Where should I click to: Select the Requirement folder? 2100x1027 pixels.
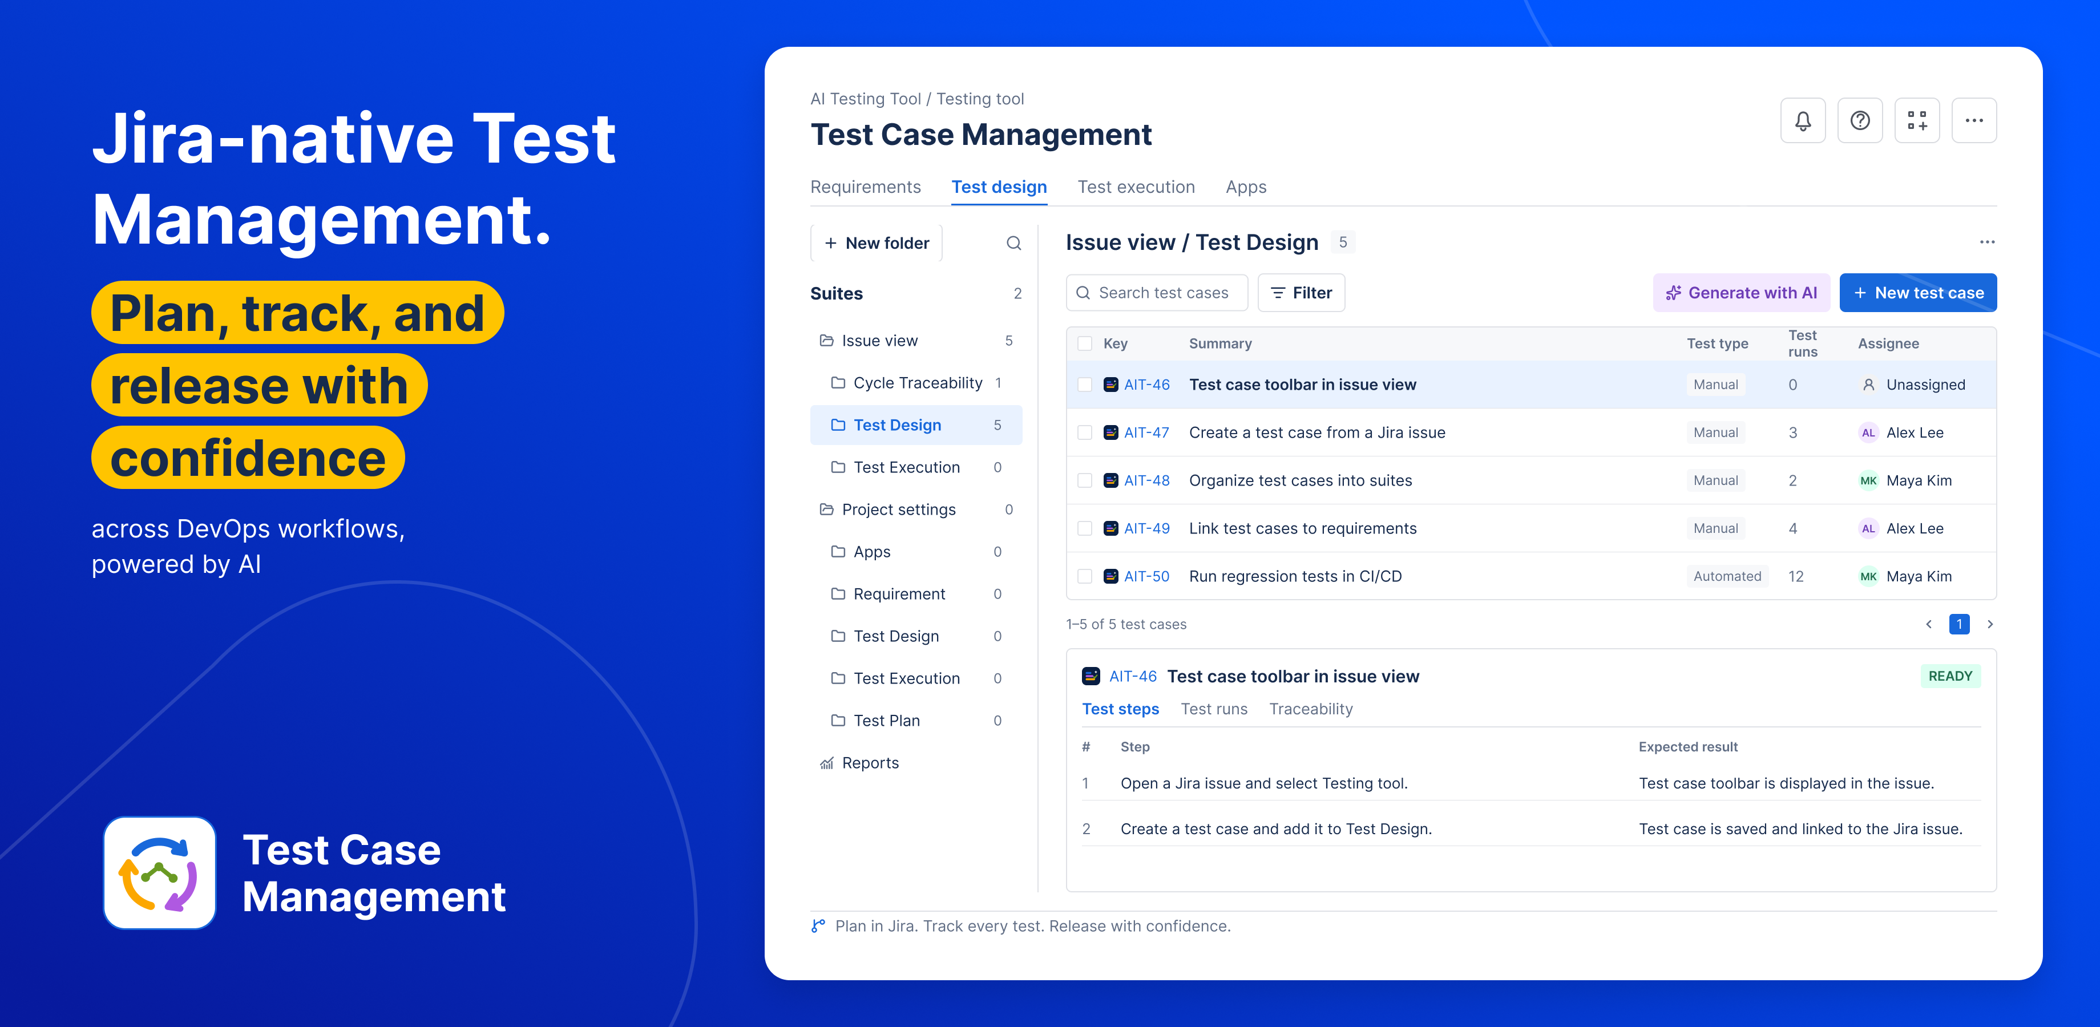(916, 594)
